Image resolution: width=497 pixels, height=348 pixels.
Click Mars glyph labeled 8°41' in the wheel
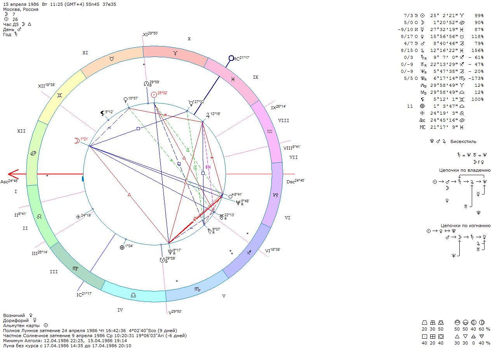231,196
